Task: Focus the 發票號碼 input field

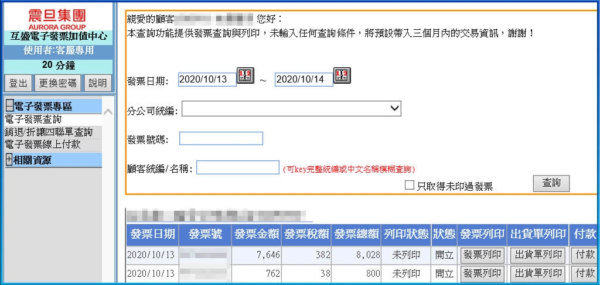Action: click(x=221, y=139)
